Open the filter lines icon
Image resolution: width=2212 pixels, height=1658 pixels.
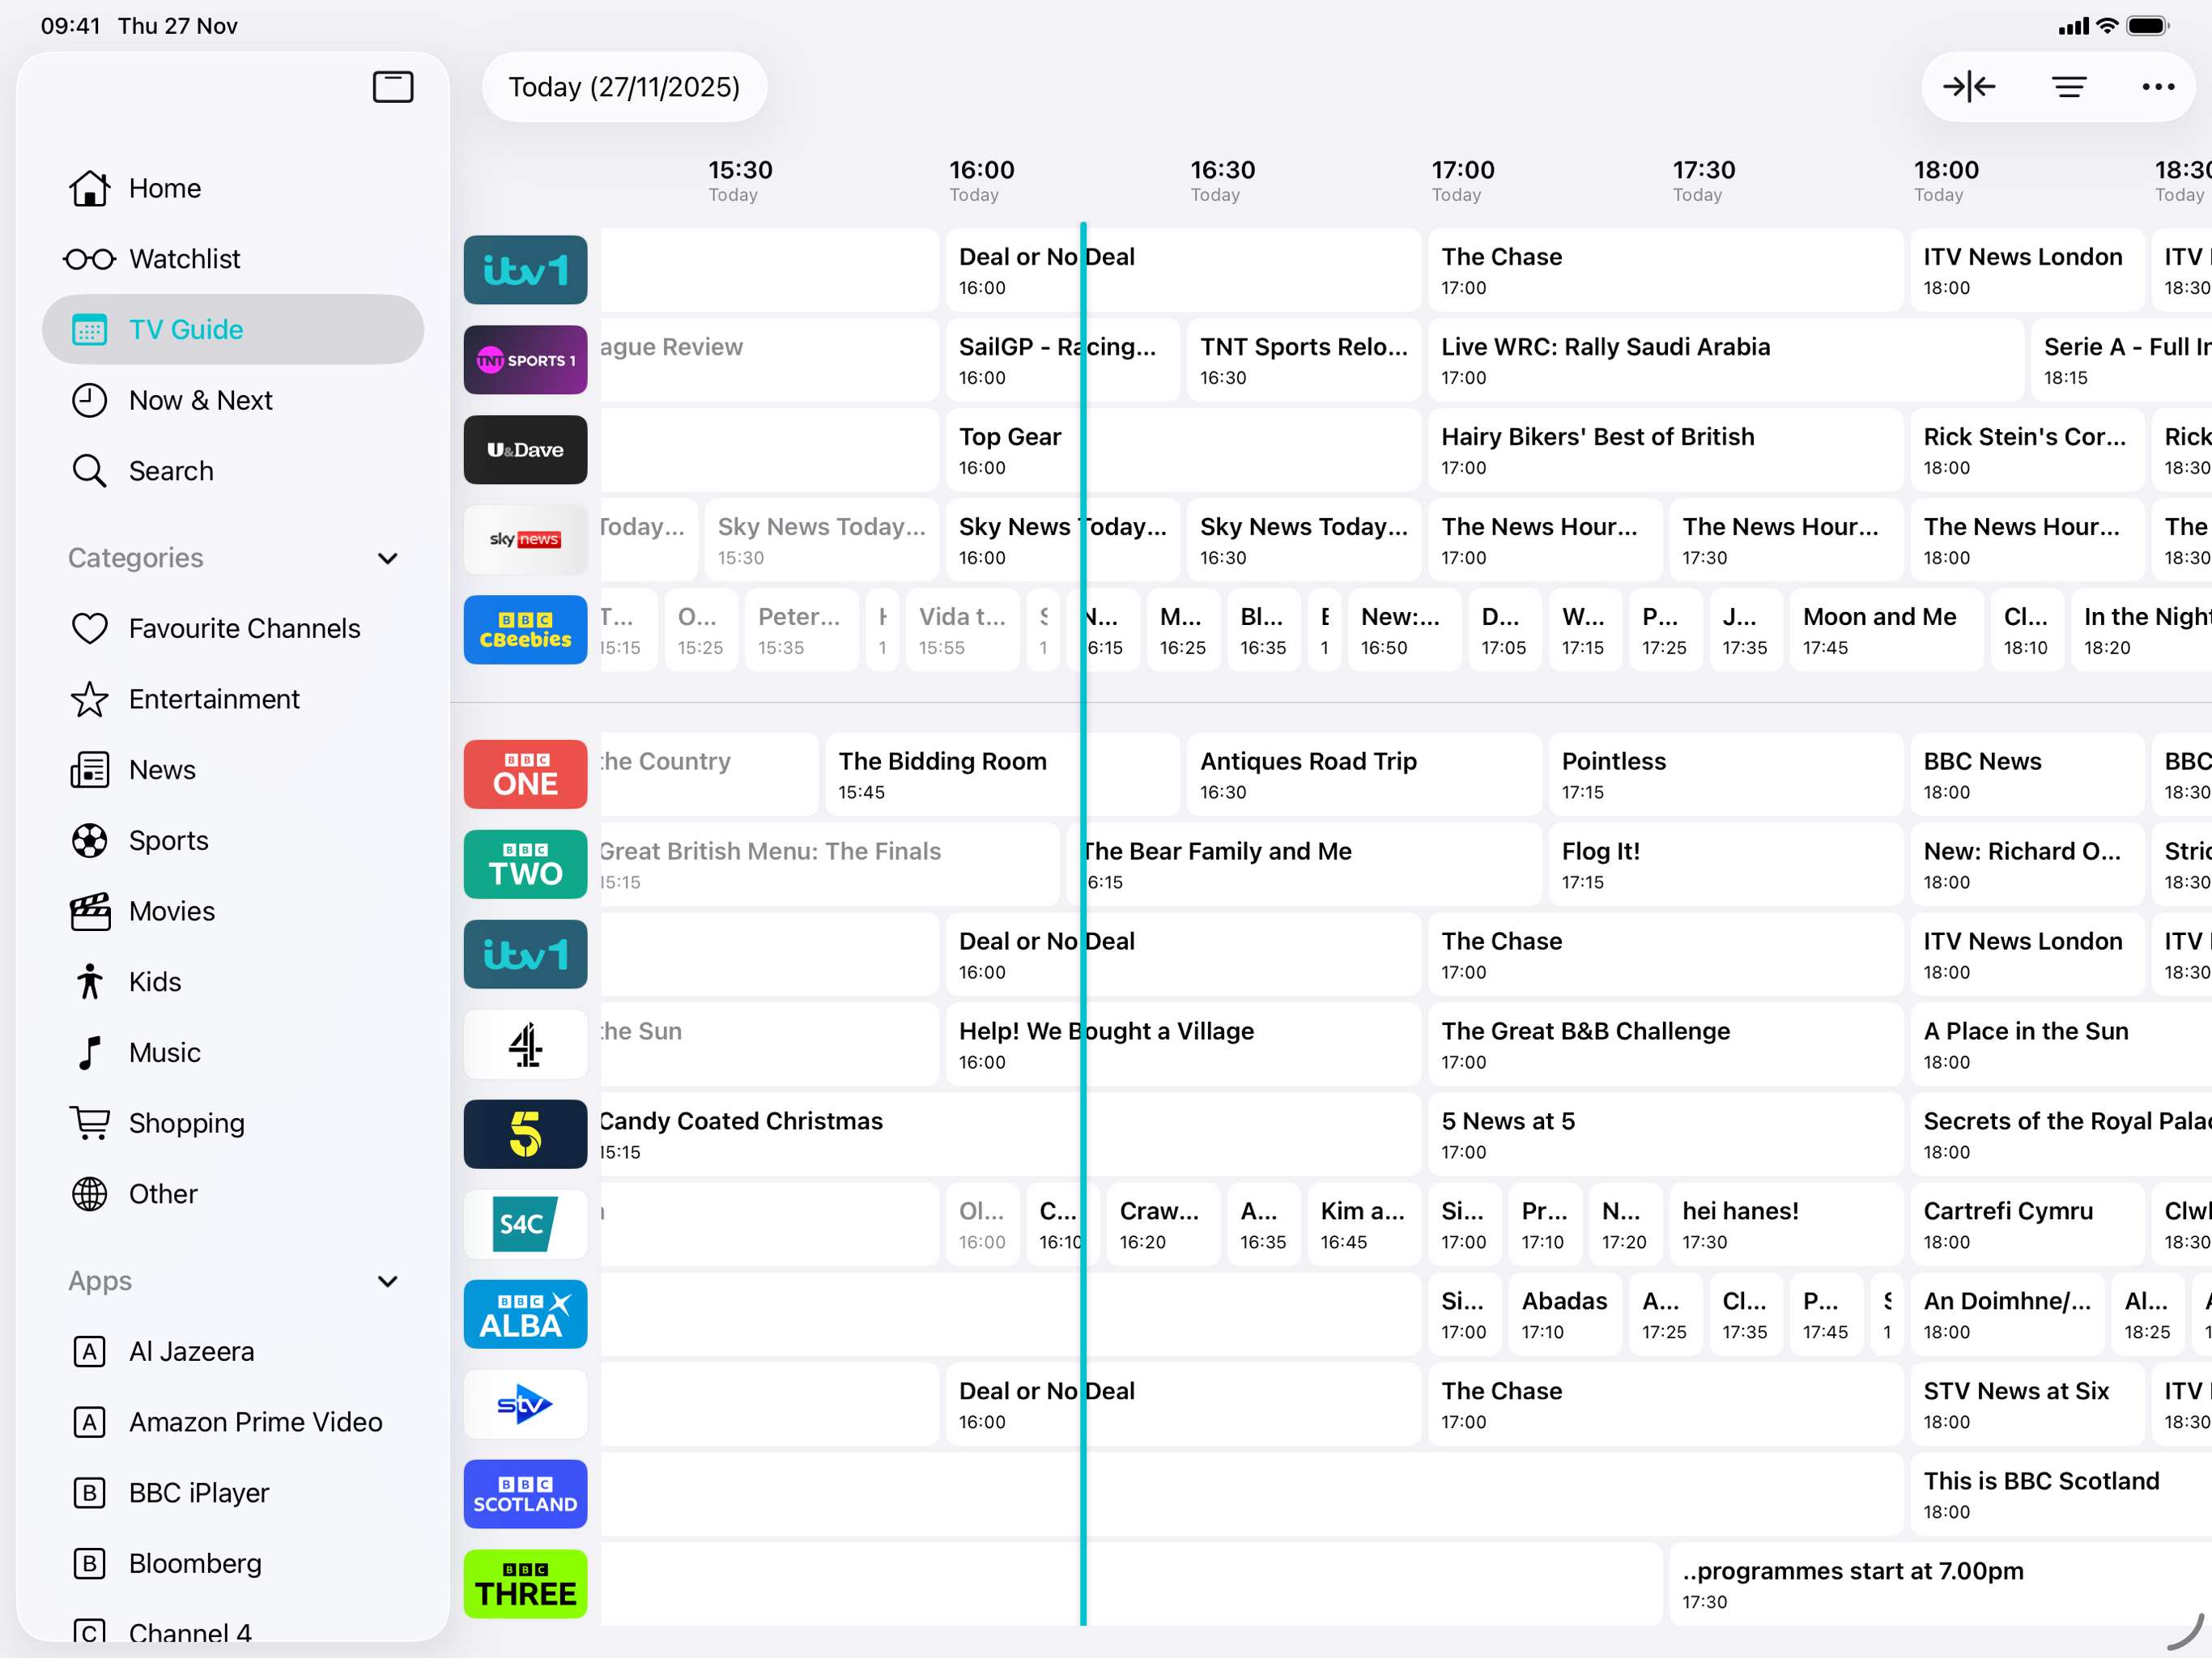(x=2068, y=87)
